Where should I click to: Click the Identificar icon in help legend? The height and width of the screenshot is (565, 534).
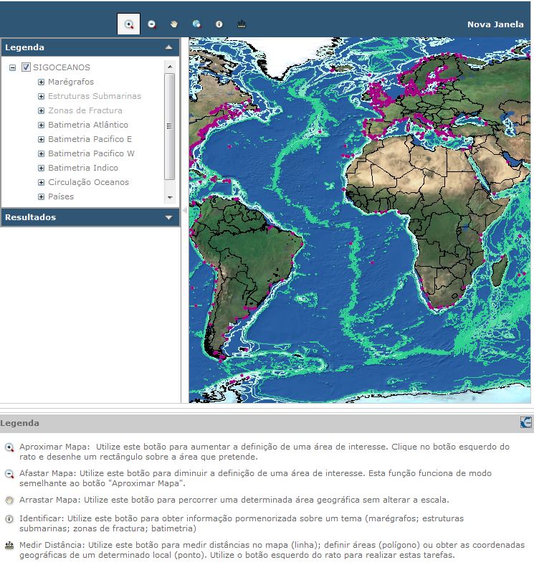(9, 519)
